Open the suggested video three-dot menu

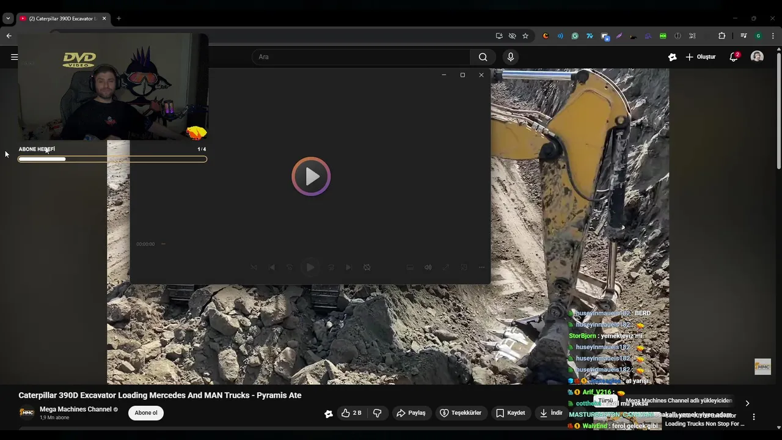tap(754, 417)
